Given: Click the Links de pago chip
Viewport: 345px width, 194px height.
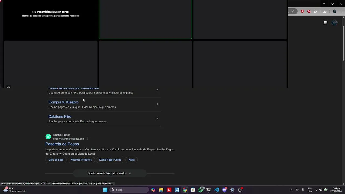Looking at the screenshot, I should tap(56, 160).
